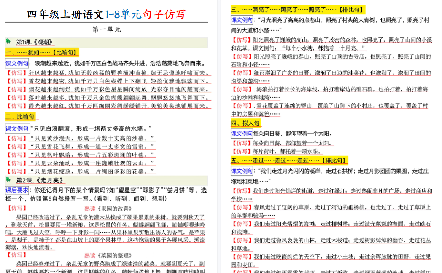
Task: Select the 仿写 line 我们走过阳光熠熠的海滩
Action: tap(331, 227)
